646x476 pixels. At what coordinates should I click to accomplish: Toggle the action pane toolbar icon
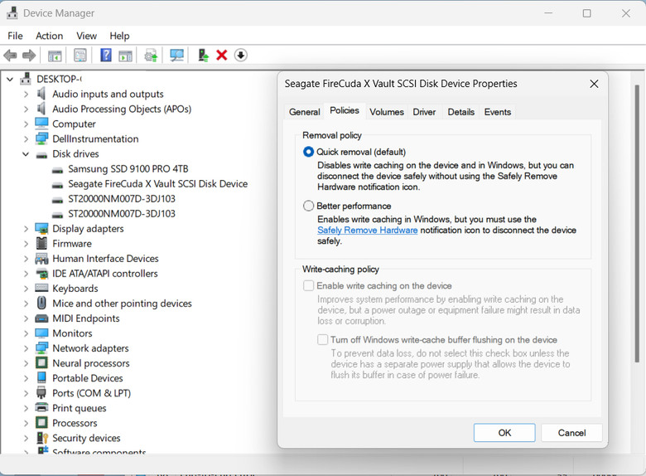coord(125,56)
